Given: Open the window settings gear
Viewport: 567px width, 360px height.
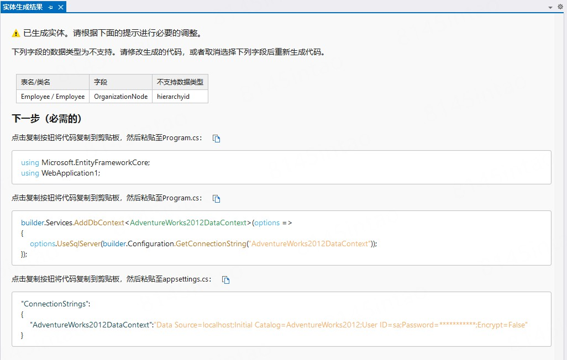Looking at the screenshot, I should tap(560, 7).
